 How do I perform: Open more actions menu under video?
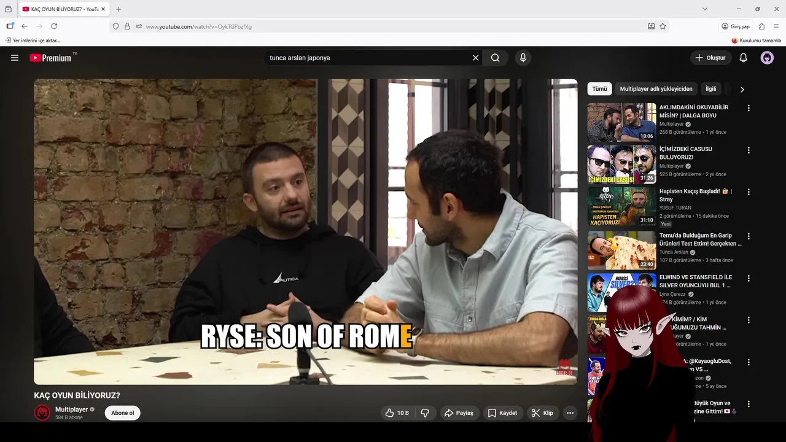(x=570, y=413)
